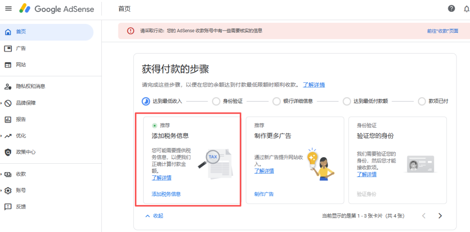This screenshot has height=232, width=470.
Task: Open the notifications bell icon
Action: click(467, 9)
